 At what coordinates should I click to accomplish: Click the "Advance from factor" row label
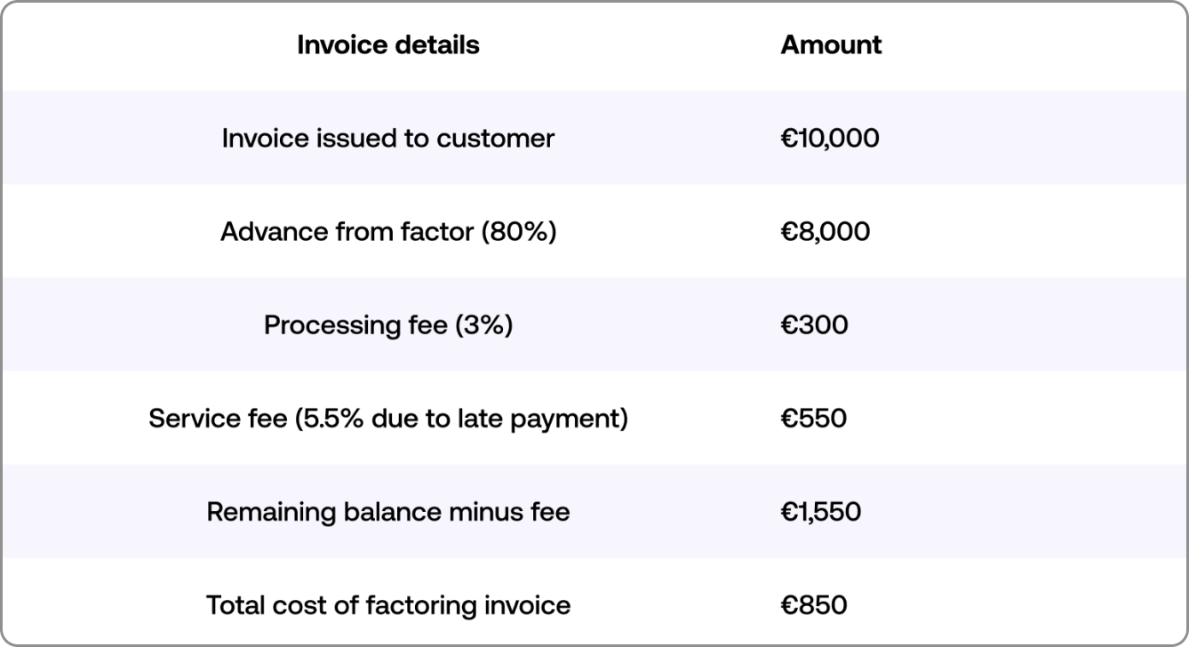coord(347,232)
